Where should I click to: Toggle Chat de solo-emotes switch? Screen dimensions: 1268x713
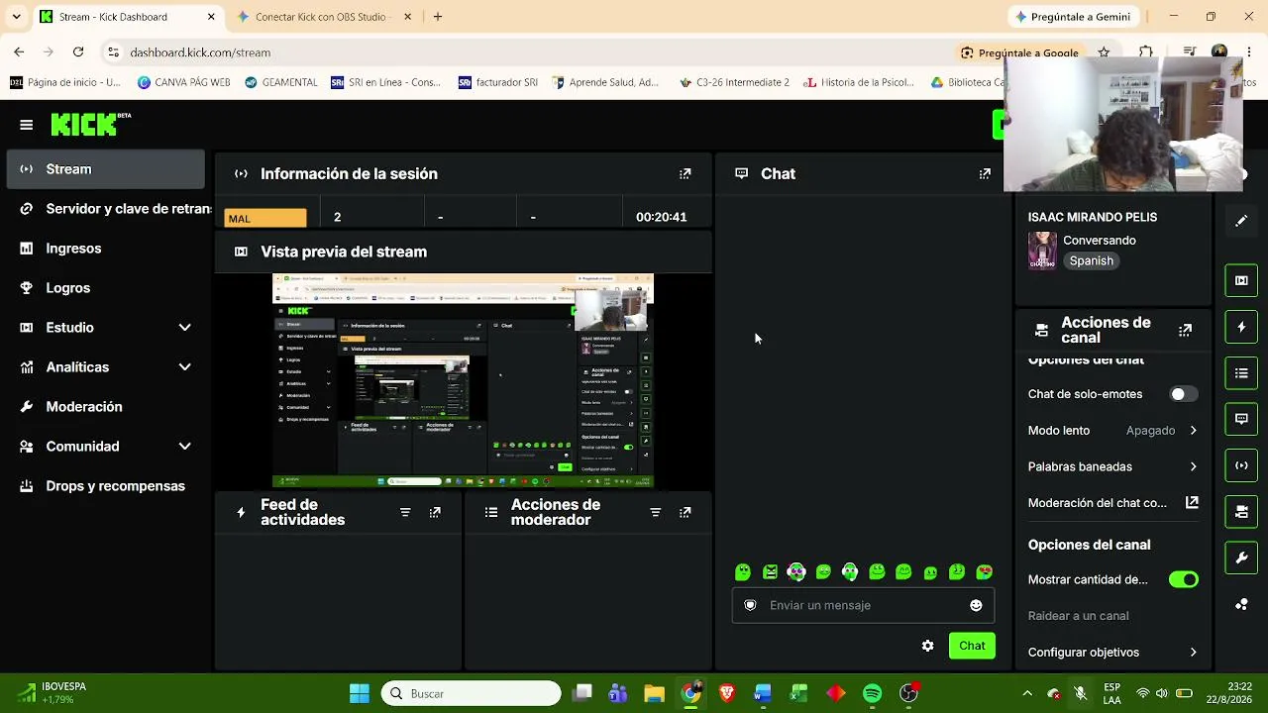(x=1183, y=394)
